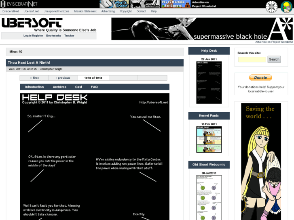This screenshot has width=294, height=220.
Task: Open the comic Archives tab
Action: (x=59, y=87)
